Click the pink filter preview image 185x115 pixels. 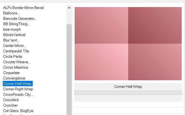coord(128,44)
